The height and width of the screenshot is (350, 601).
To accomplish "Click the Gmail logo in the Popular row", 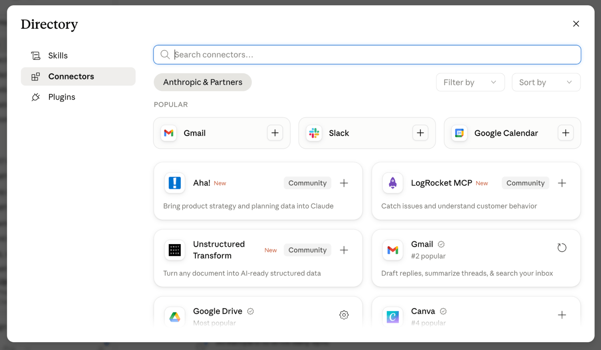I will pos(169,133).
